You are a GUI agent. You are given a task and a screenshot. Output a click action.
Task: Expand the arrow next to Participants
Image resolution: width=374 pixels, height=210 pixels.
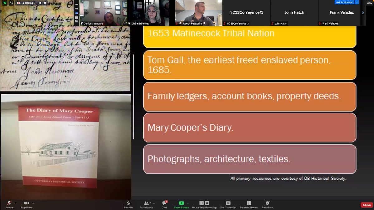pyautogui.click(x=153, y=203)
